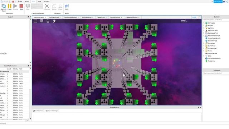
Task: Open the backpack icon in the game topbar
Action: pos(48,21)
